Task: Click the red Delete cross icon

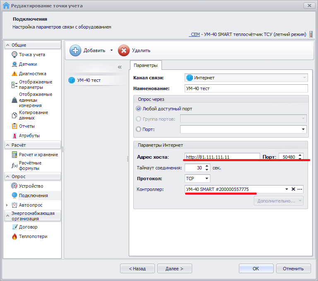Action: pyautogui.click(x=123, y=50)
